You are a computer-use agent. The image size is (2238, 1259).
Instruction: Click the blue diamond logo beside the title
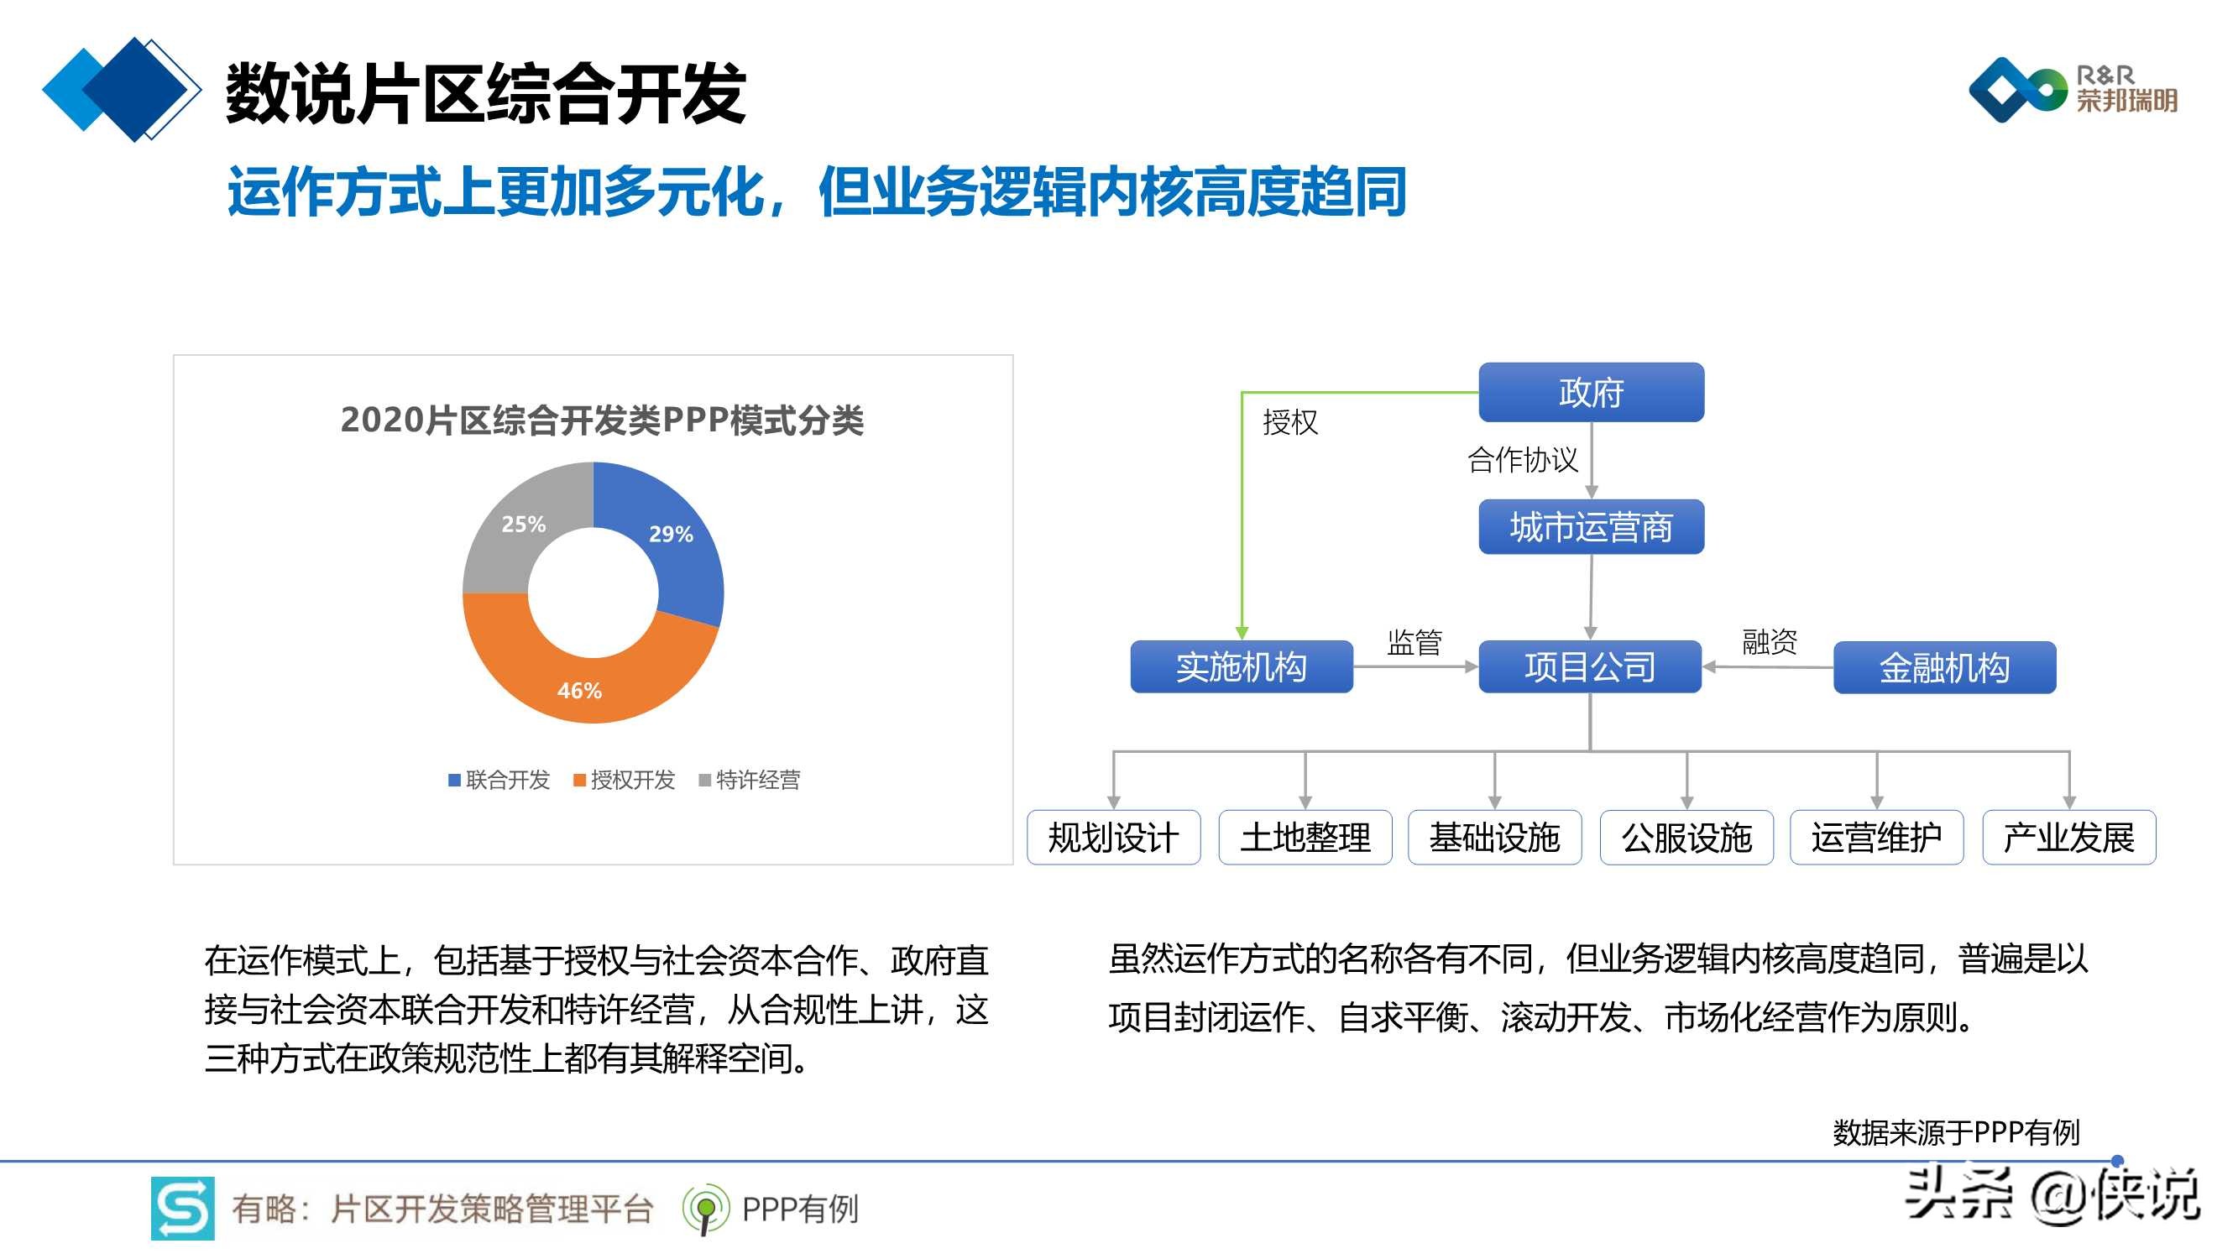point(122,89)
